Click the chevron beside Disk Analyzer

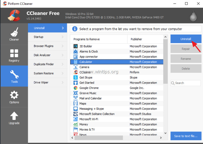[62, 55]
